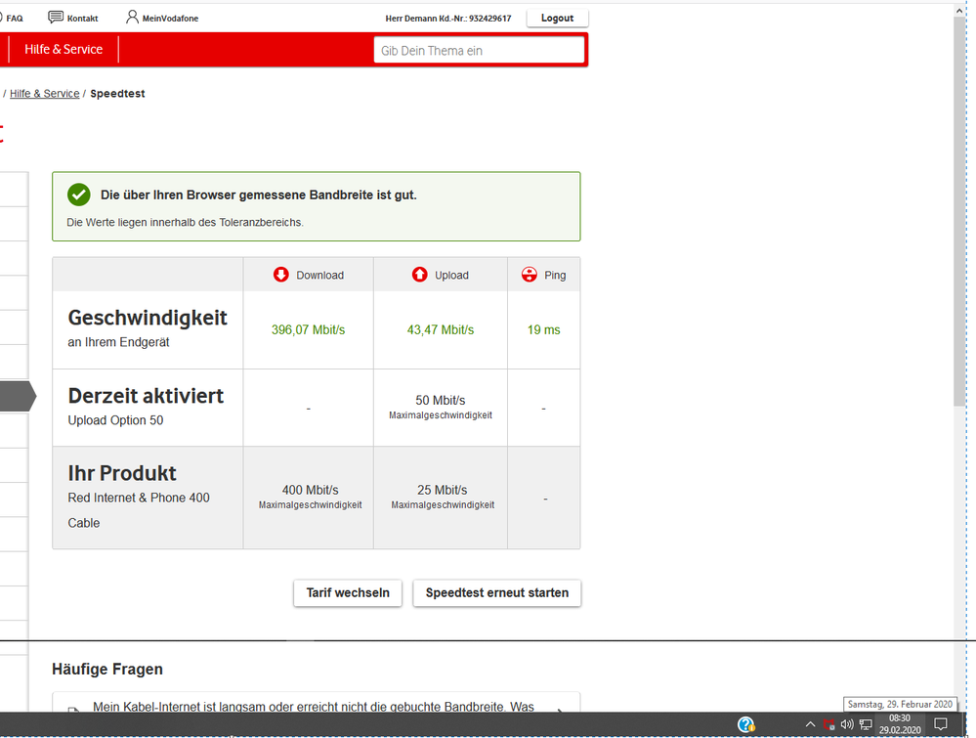Image resolution: width=976 pixels, height=738 pixels.
Task: Click the Toleranzbereichs note text
Action: [185, 222]
